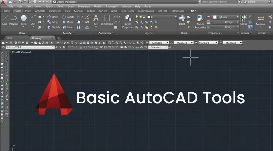
Task: Expand the Groups panel
Action: coord(246,33)
